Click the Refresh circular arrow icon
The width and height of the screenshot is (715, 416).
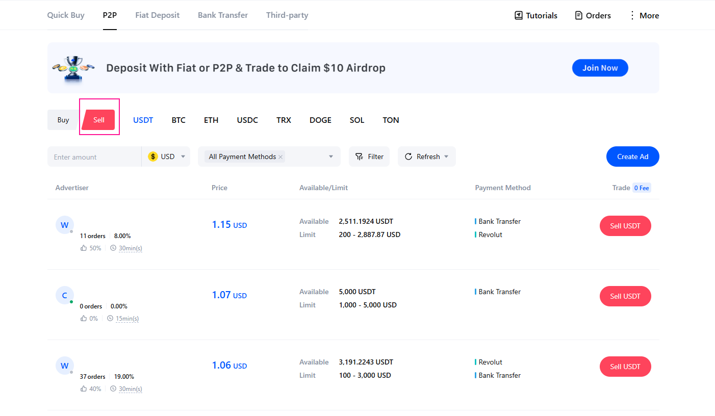408,157
